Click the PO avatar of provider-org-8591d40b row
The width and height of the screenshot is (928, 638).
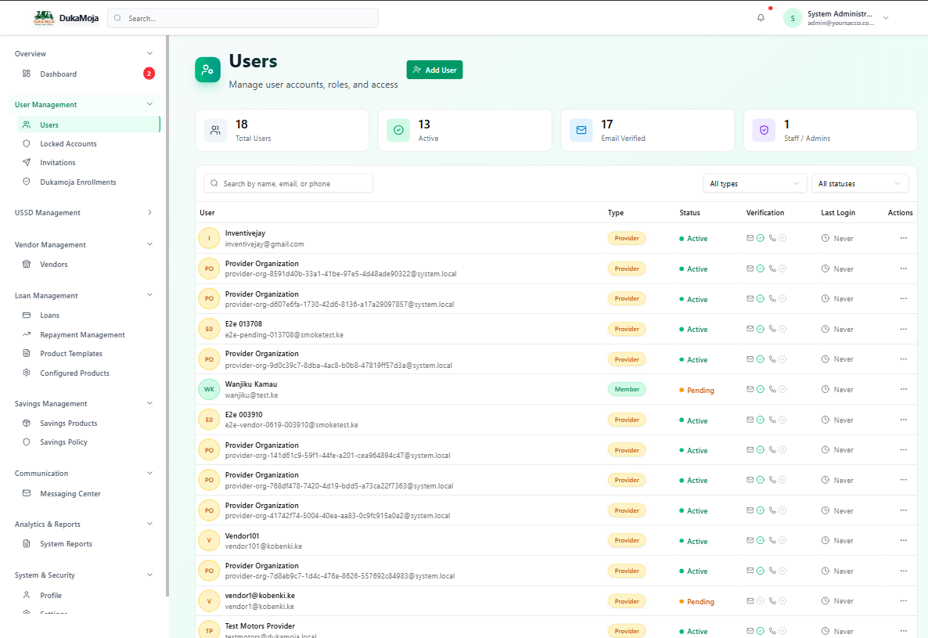pos(209,269)
